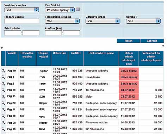This screenshot has height=134, width=167.
Task: Click magnifier icon in Fzg 28 row
Action: coord(3,123)
